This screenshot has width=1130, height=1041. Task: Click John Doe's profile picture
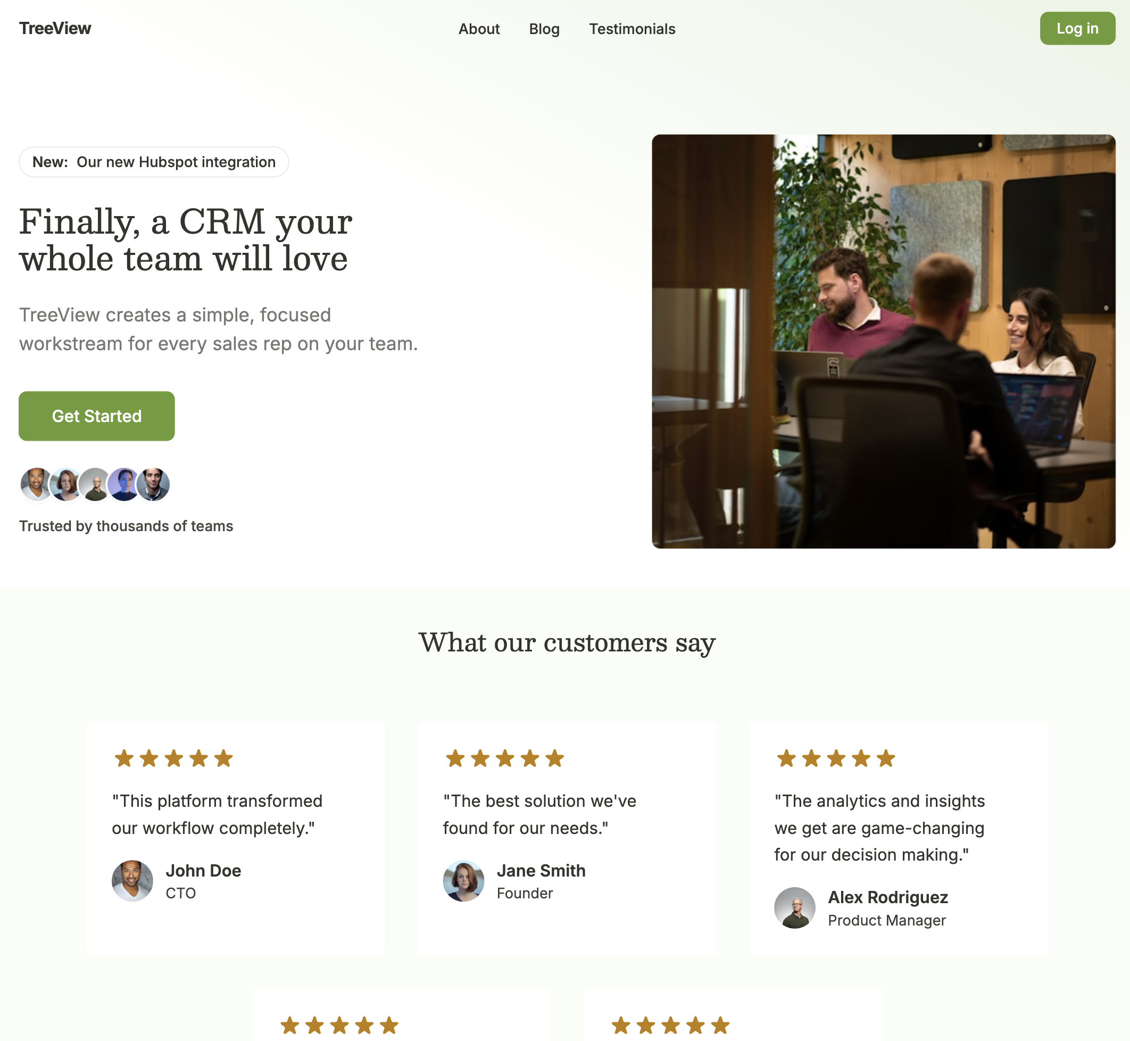tap(132, 880)
